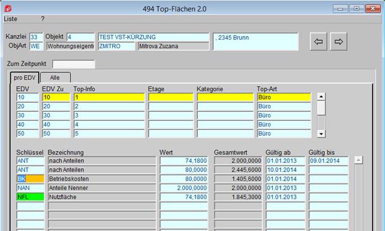385x231 pixels.
Task: Click Top-Info cell with value 1
Action: (x=109, y=98)
